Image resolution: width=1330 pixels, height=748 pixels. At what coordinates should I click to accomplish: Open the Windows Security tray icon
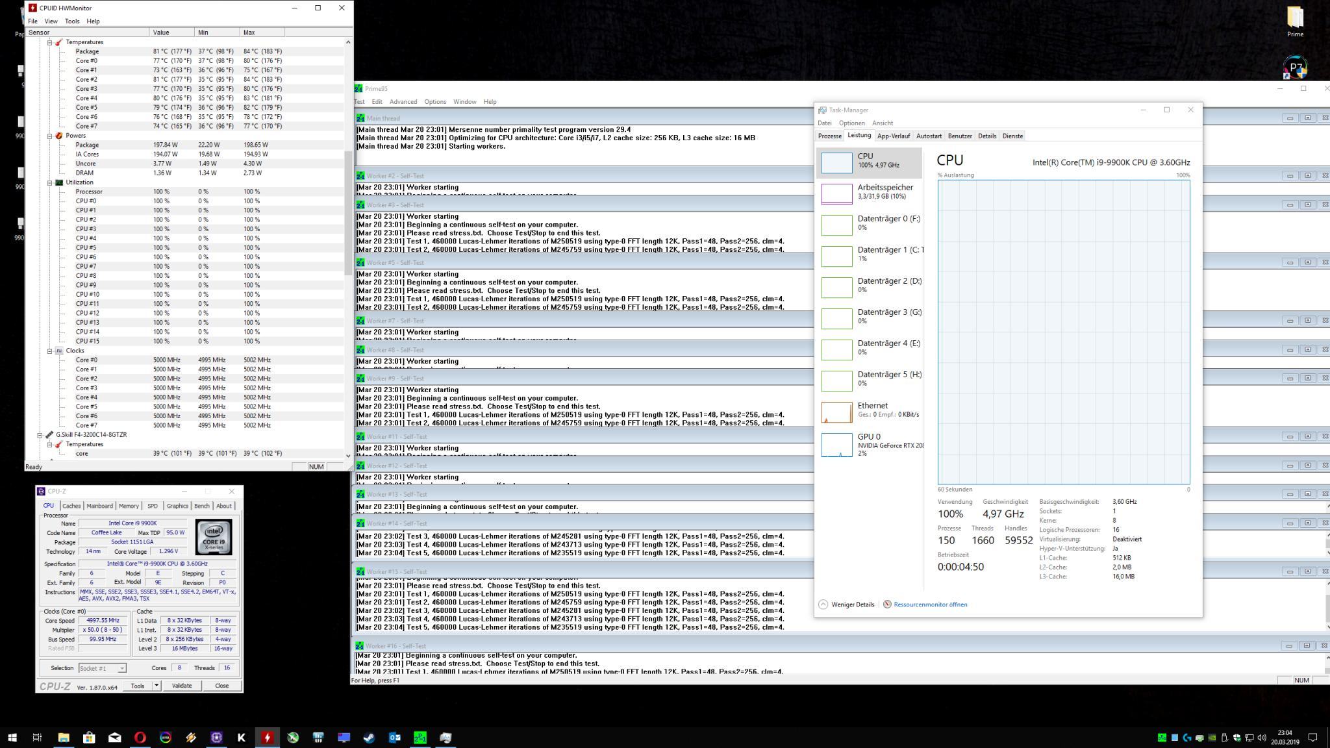1236,738
